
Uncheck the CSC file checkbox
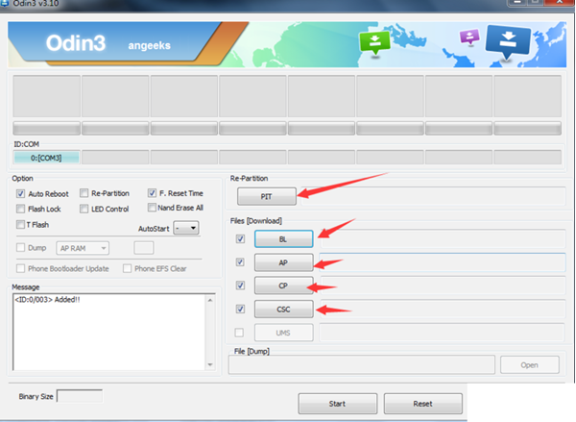click(x=240, y=309)
